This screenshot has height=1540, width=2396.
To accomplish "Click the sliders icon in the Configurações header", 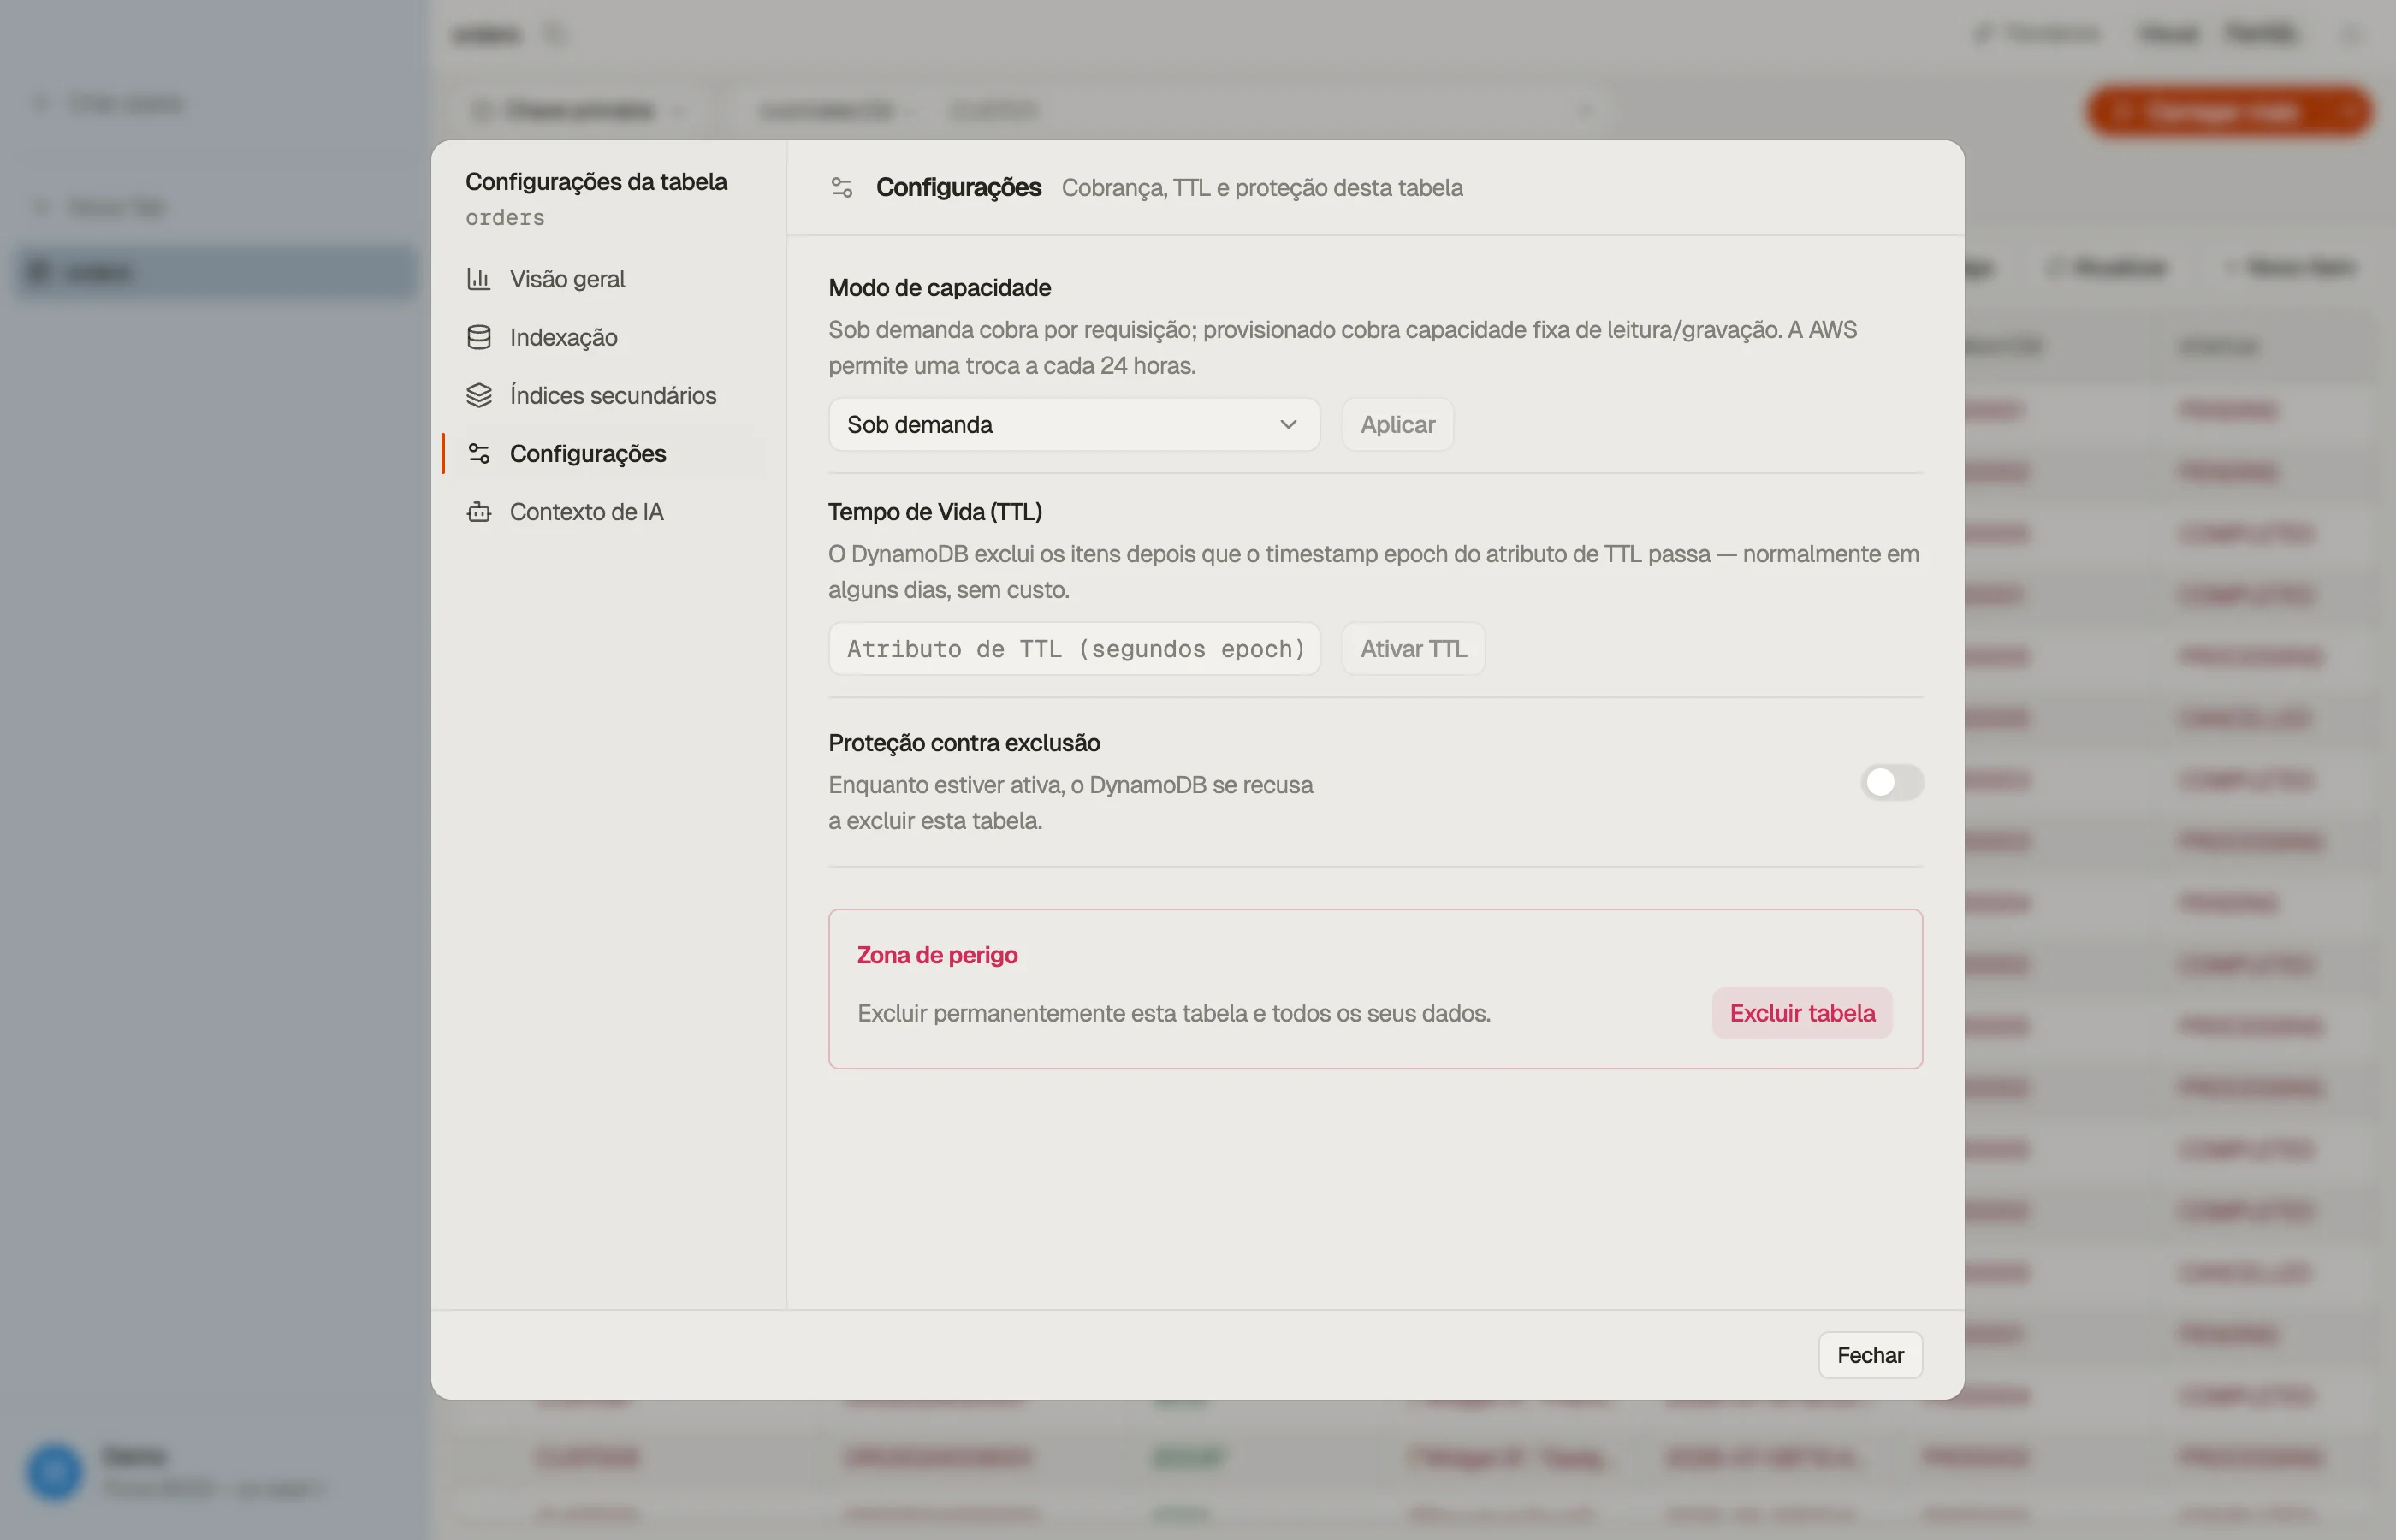I will tap(842, 187).
